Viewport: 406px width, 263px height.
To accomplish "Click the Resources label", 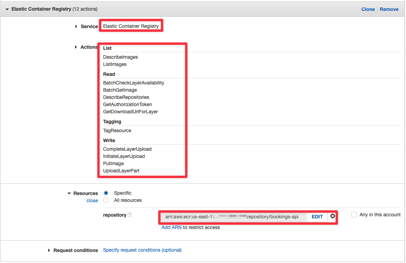I will pos(86,194).
